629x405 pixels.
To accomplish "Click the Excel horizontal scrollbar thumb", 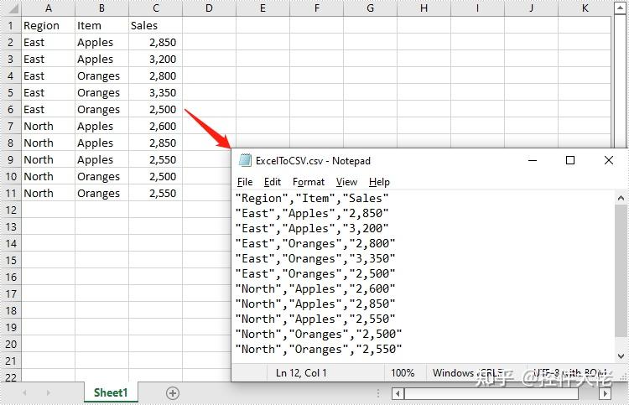I will (491, 393).
